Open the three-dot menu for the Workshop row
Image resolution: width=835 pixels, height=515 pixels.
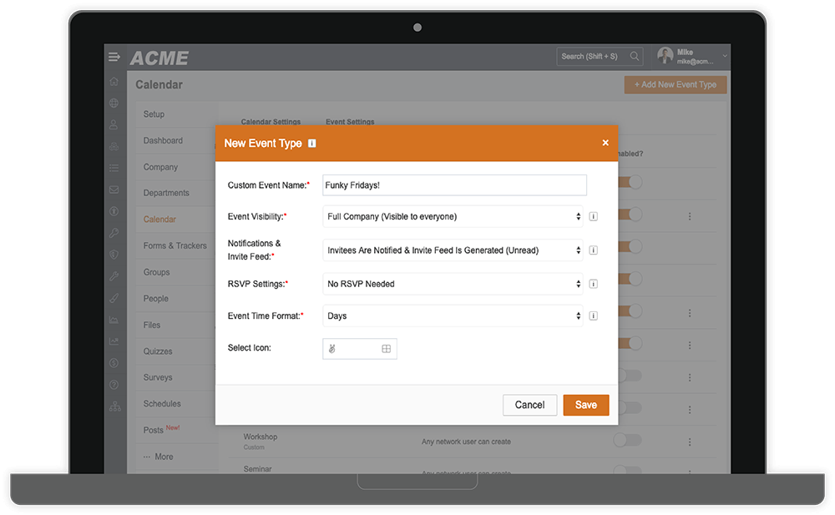tap(690, 442)
